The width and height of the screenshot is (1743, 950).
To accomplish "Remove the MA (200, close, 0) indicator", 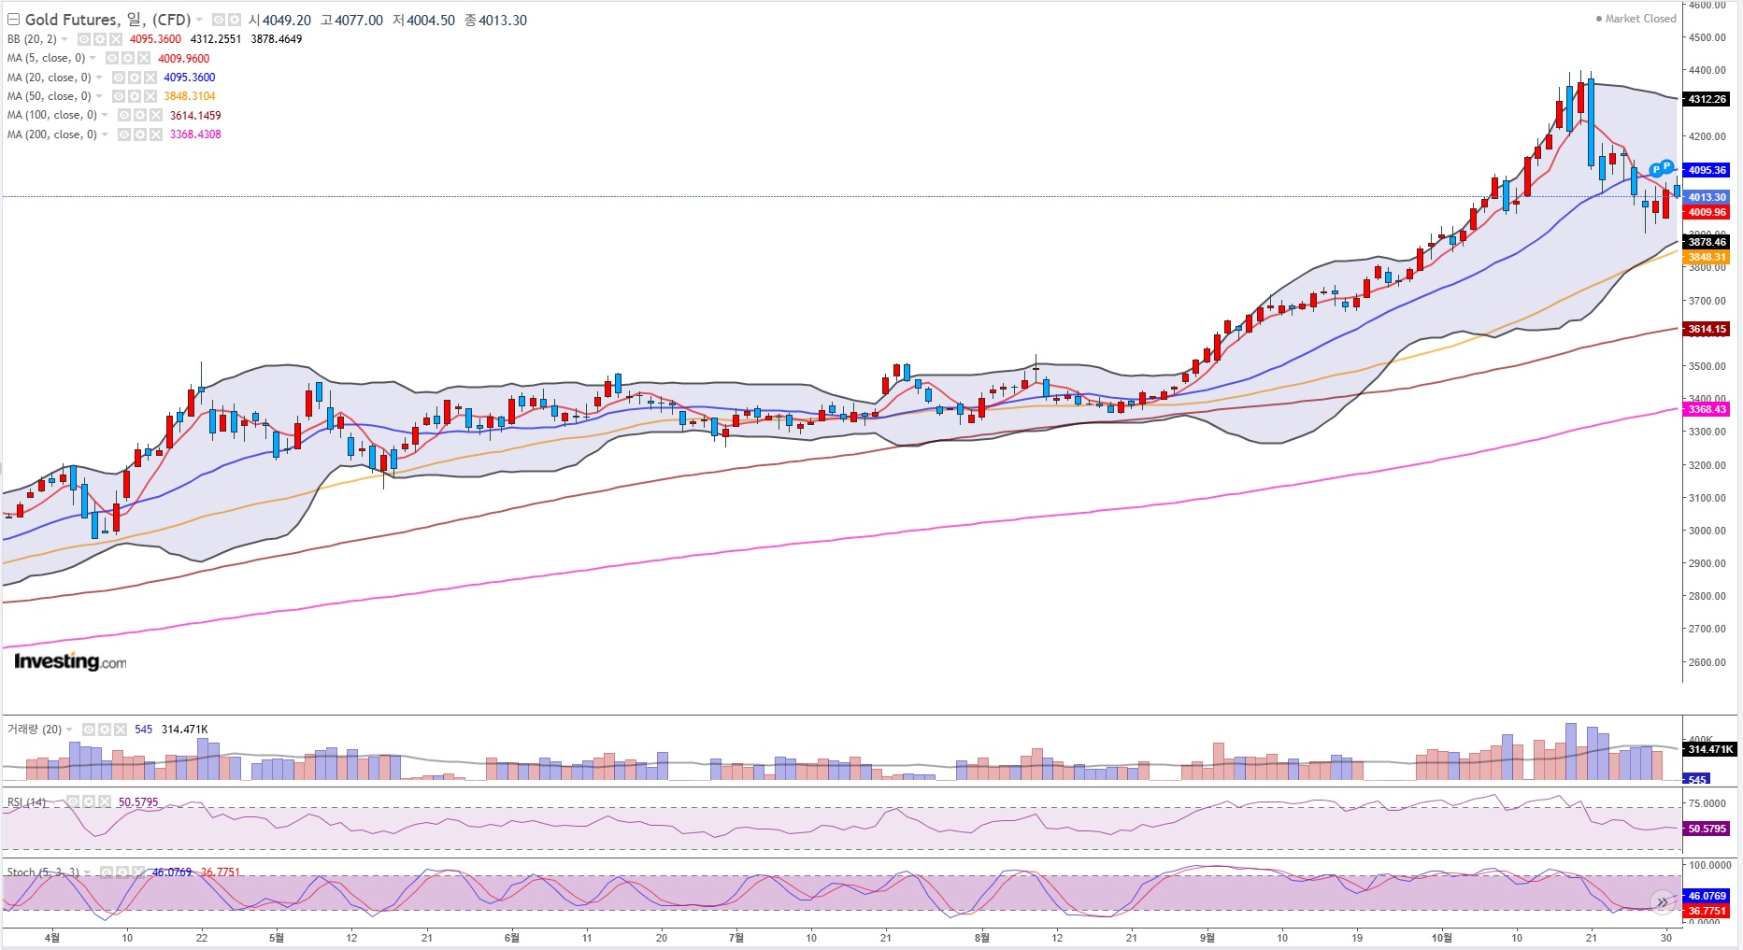I will point(156,135).
